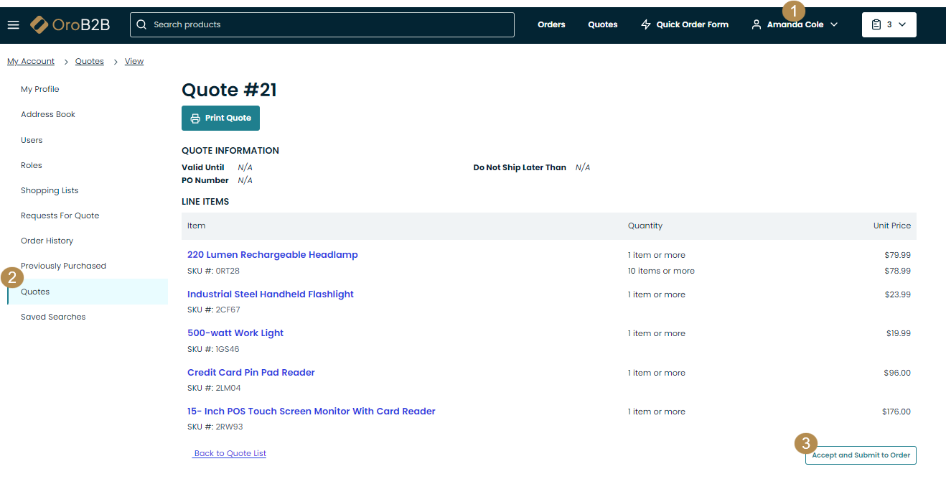Select Saved Searches in sidebar
The image size is (946, 497).
click(53, 317)
